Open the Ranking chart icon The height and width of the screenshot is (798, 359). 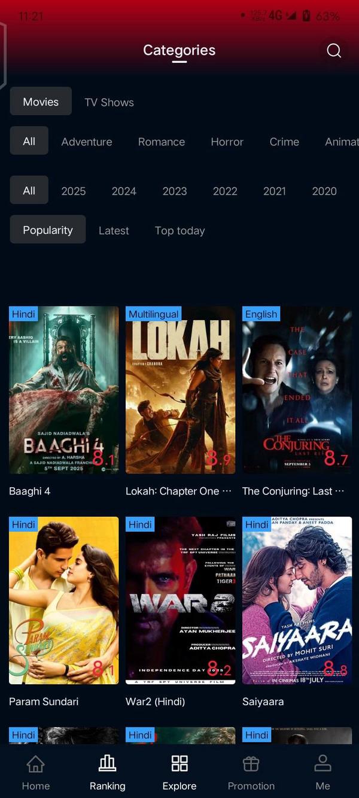[x=107, y=763]
